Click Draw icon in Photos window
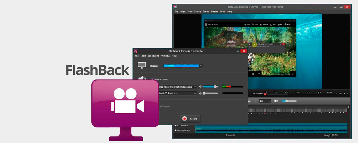Viewport: 358px width, 143px height. (271, 24)
